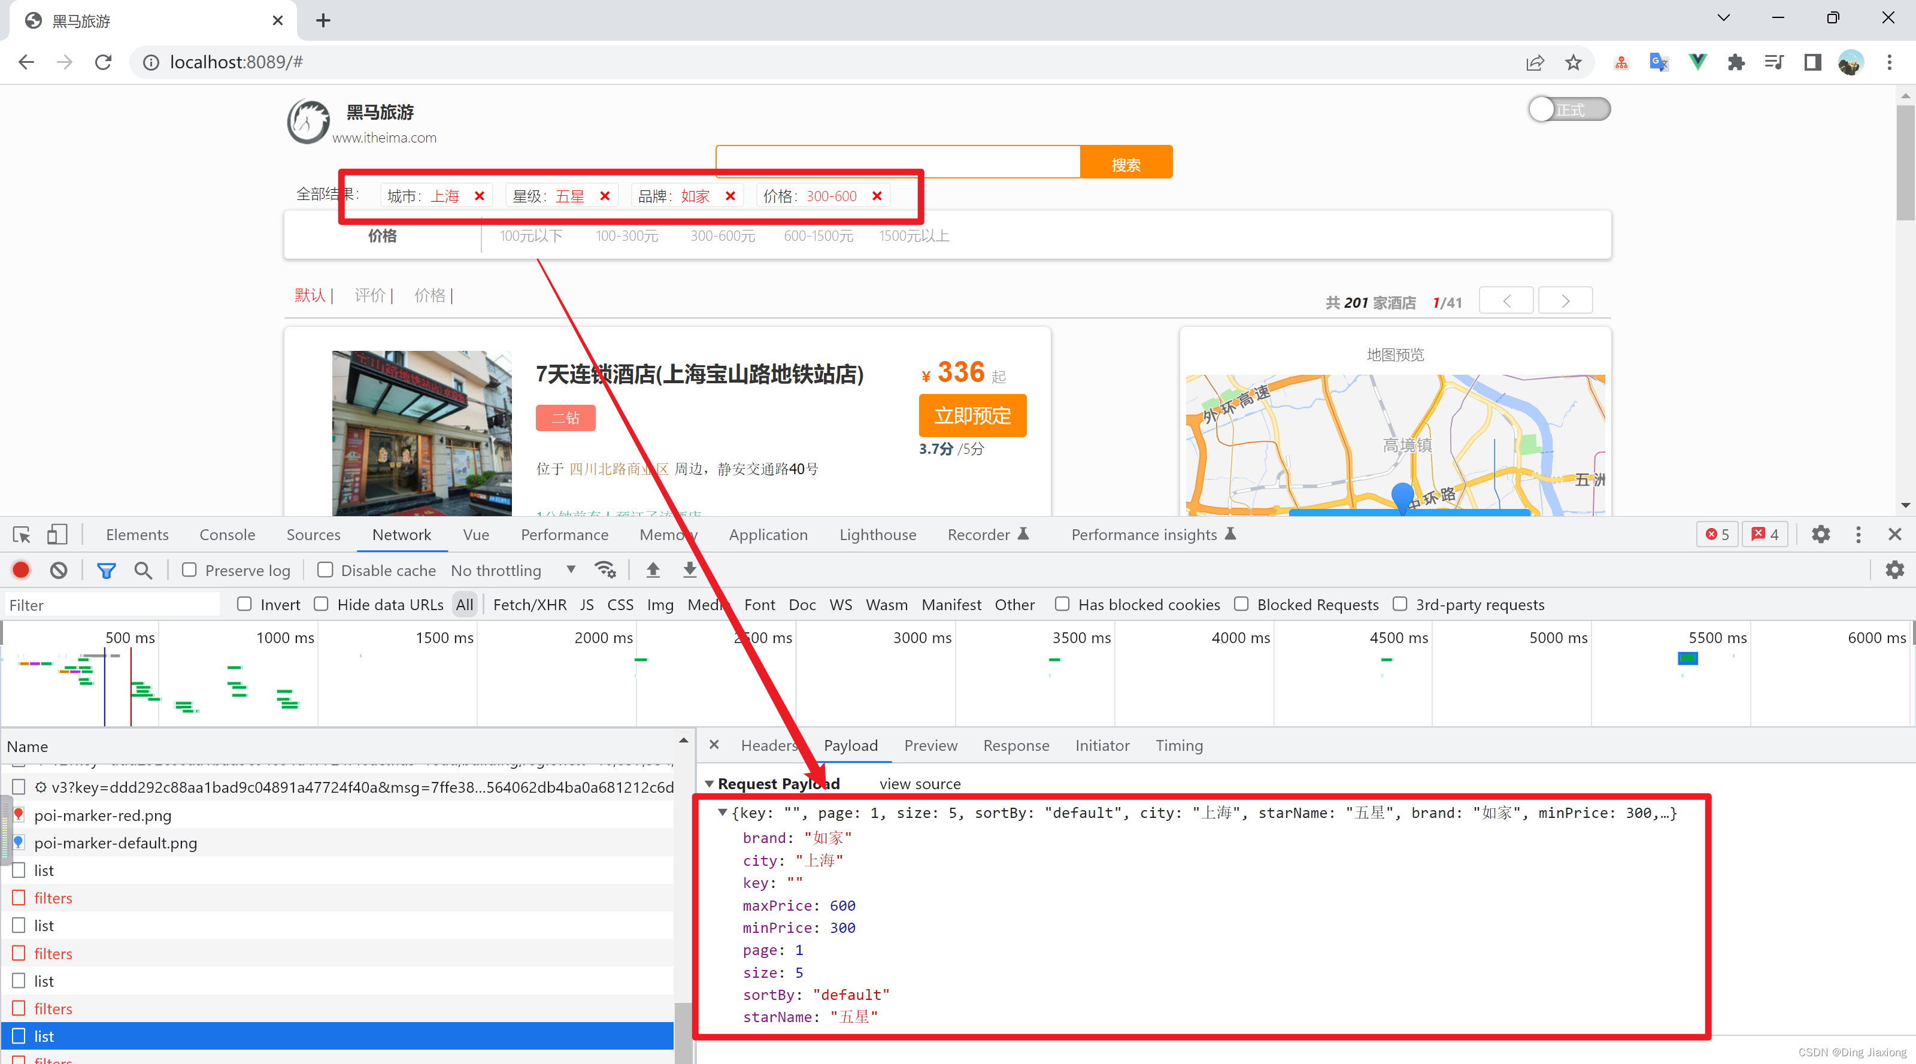
Task: Enable Disable cache checkbox
Action: (325, 570)
